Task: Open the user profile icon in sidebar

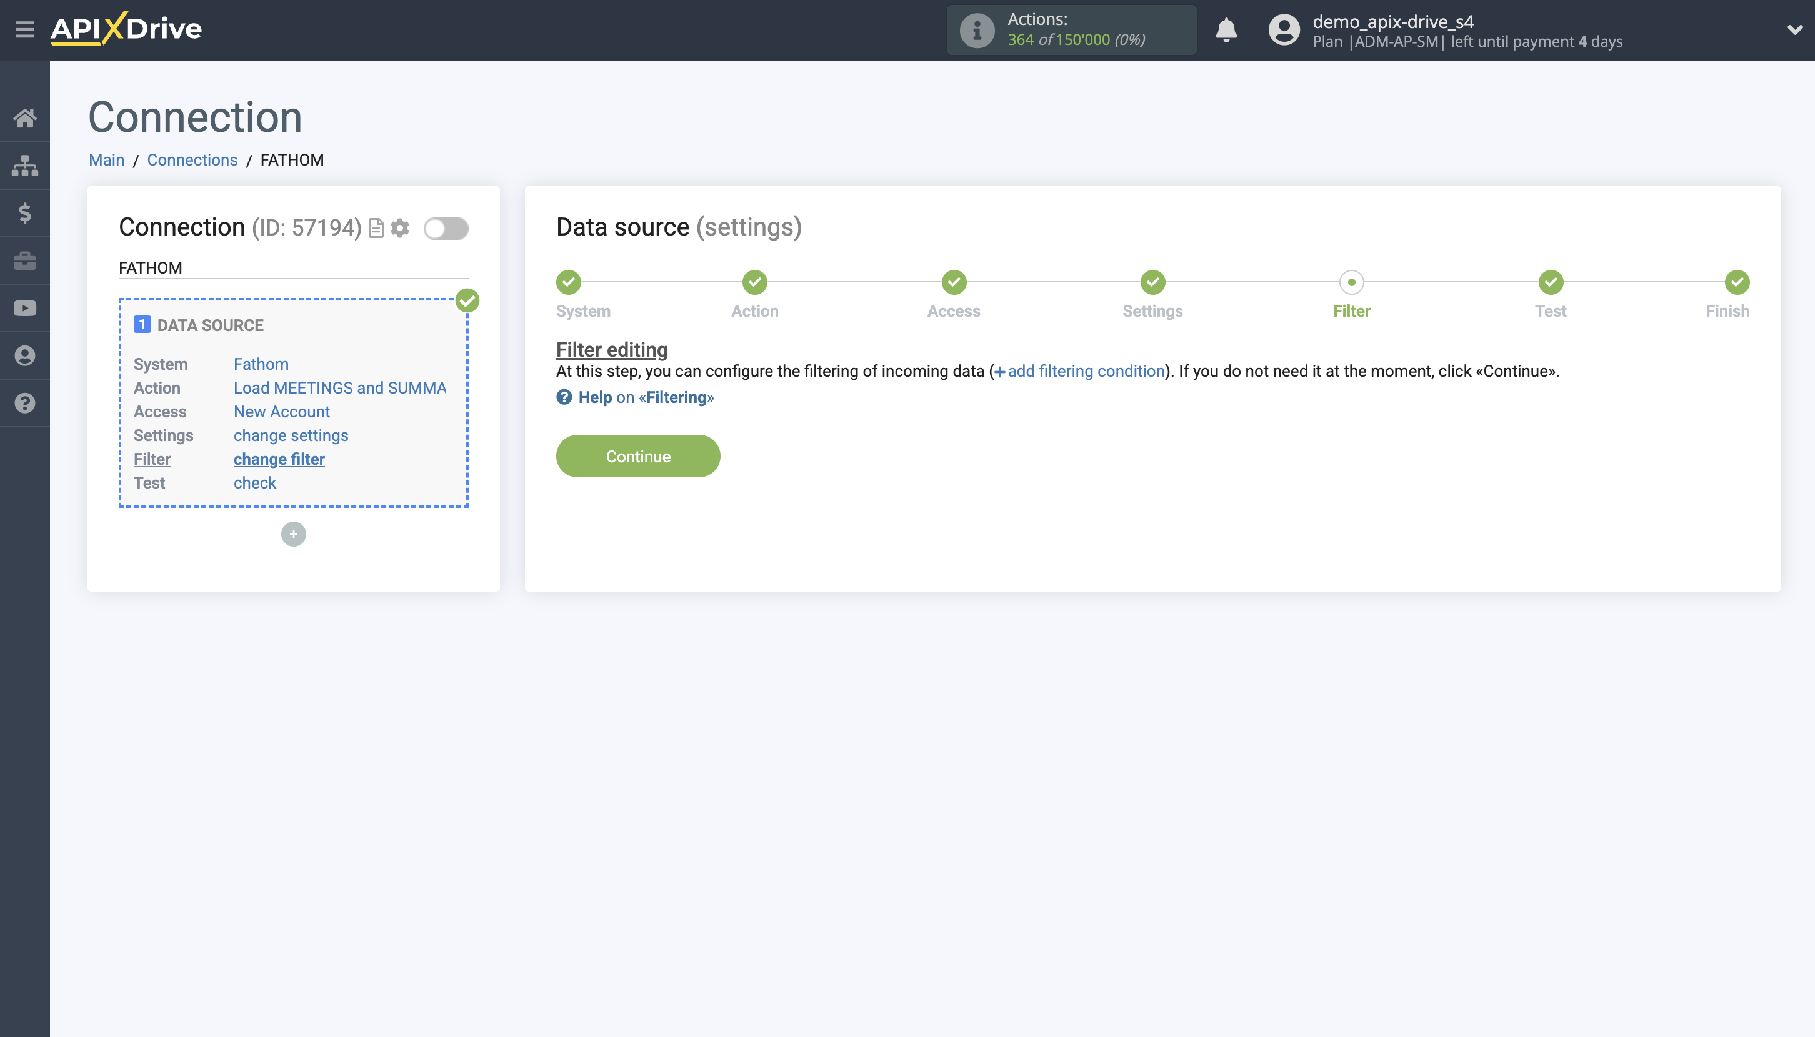Action: click(x=25, y=355)
